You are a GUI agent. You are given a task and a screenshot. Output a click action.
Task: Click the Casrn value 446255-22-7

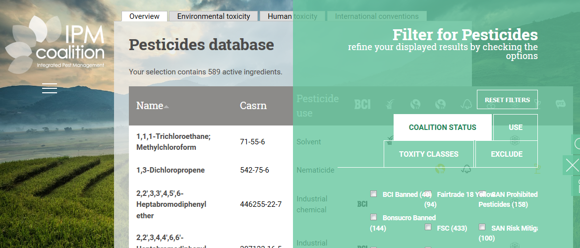261,204
